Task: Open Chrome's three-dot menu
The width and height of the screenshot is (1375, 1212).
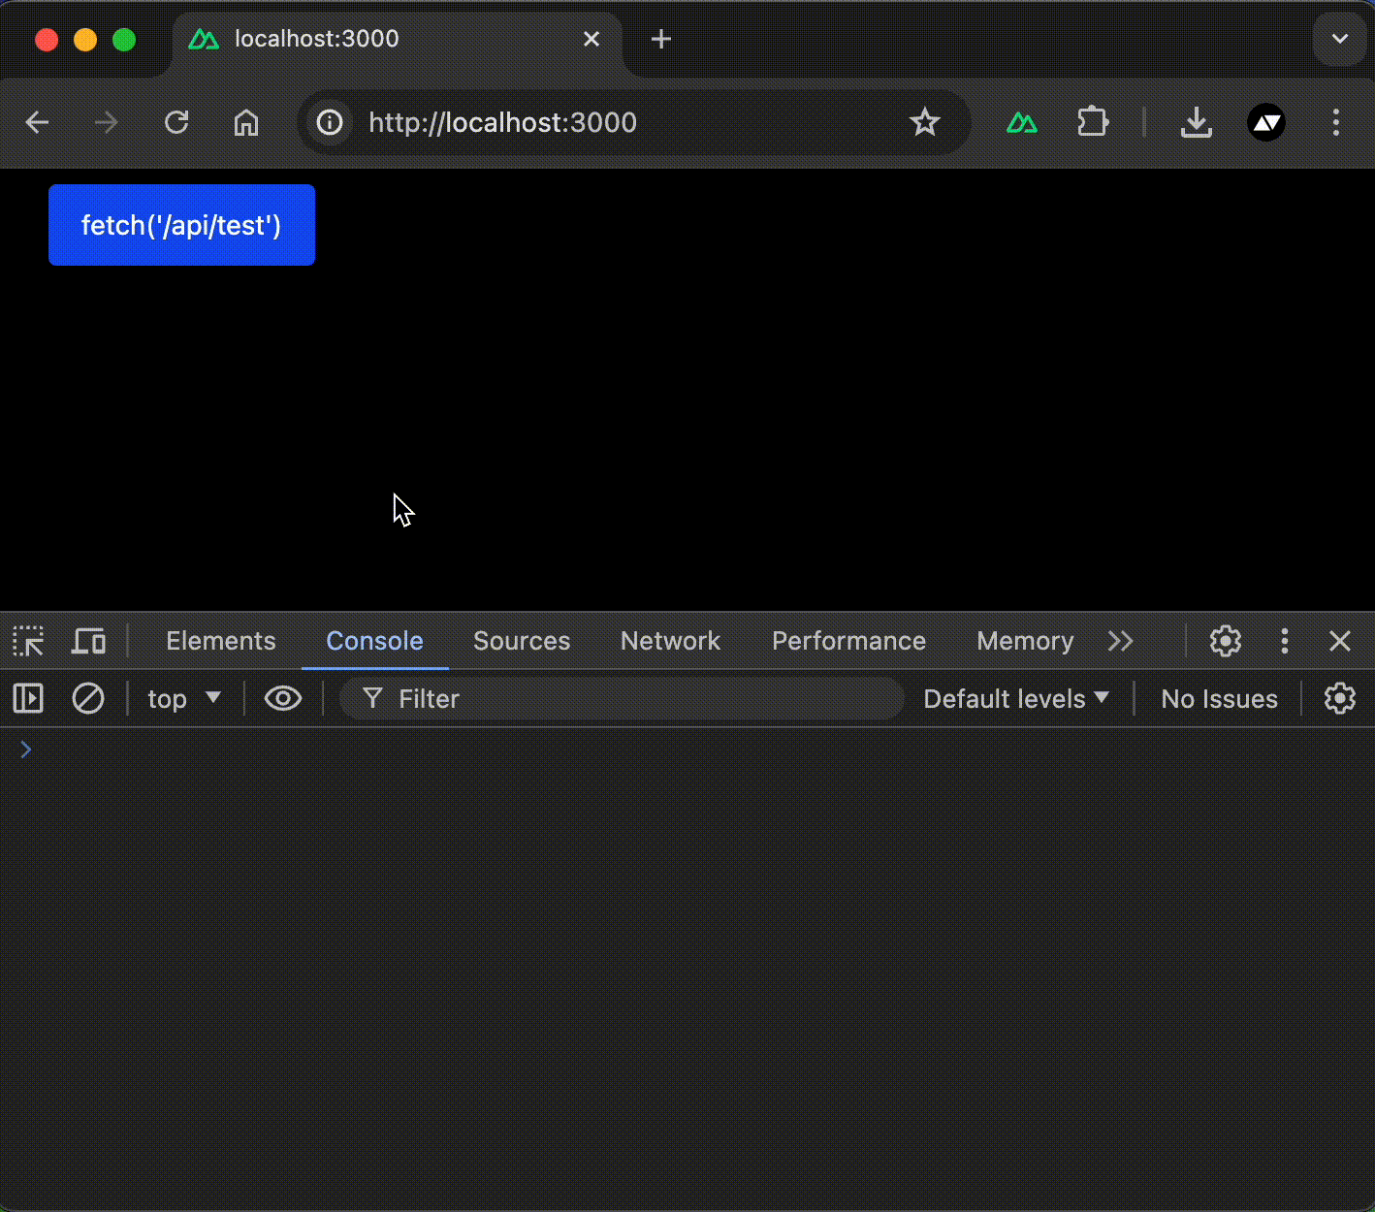Action: [x=1336, y=122]
